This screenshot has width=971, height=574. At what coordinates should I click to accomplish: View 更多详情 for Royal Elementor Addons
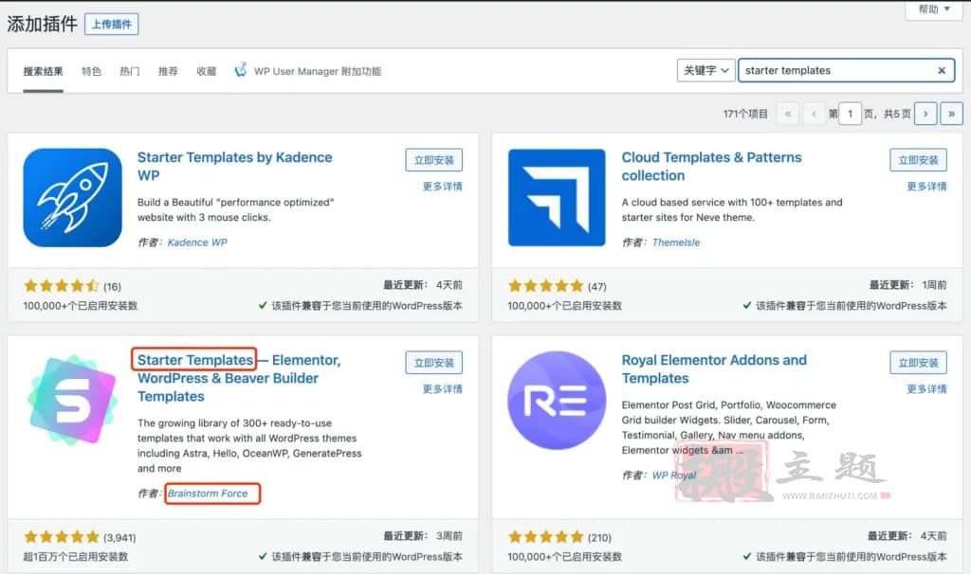click(926, 389)
